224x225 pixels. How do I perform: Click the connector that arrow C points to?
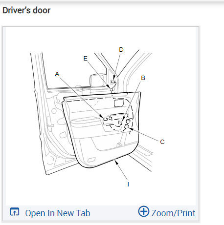point(127,127)
